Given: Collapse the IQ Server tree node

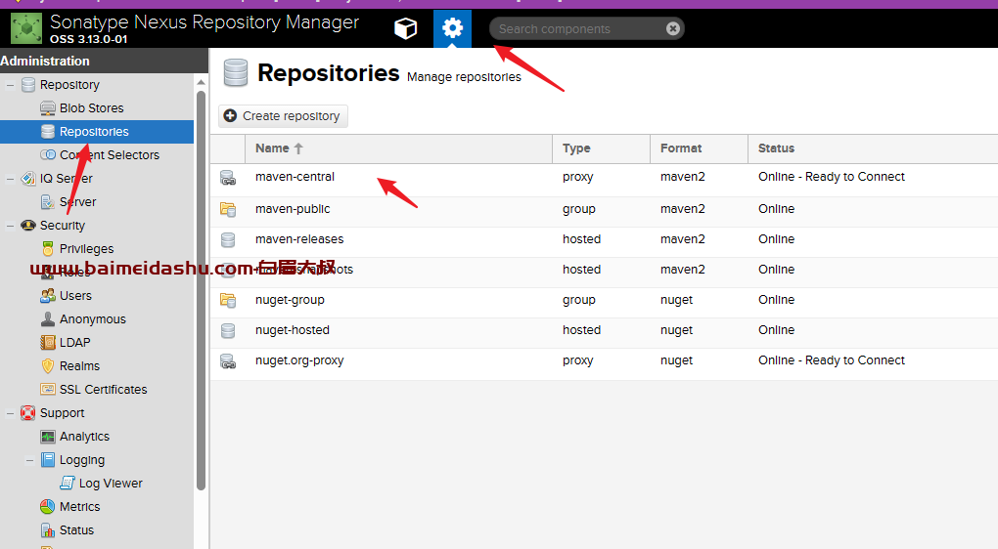Looking at the screenshot, I should [x=10, y=179].
